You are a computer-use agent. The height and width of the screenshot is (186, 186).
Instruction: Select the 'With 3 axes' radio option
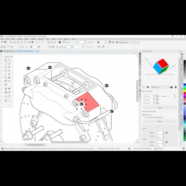(x=144, y=115)
